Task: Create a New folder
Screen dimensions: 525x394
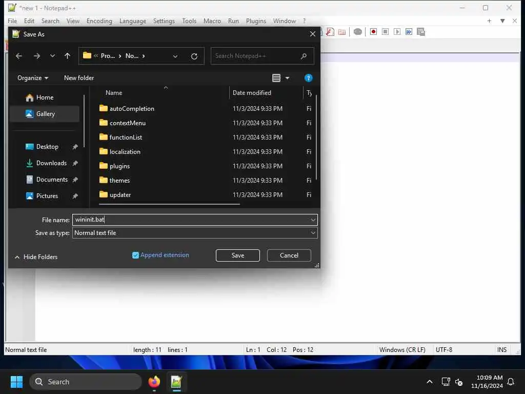Action: click(79, 78)
